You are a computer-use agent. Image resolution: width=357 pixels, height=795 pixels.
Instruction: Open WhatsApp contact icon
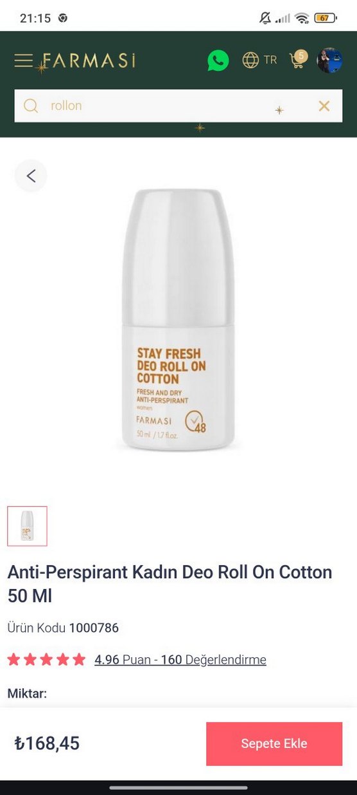tap(218, 61)
